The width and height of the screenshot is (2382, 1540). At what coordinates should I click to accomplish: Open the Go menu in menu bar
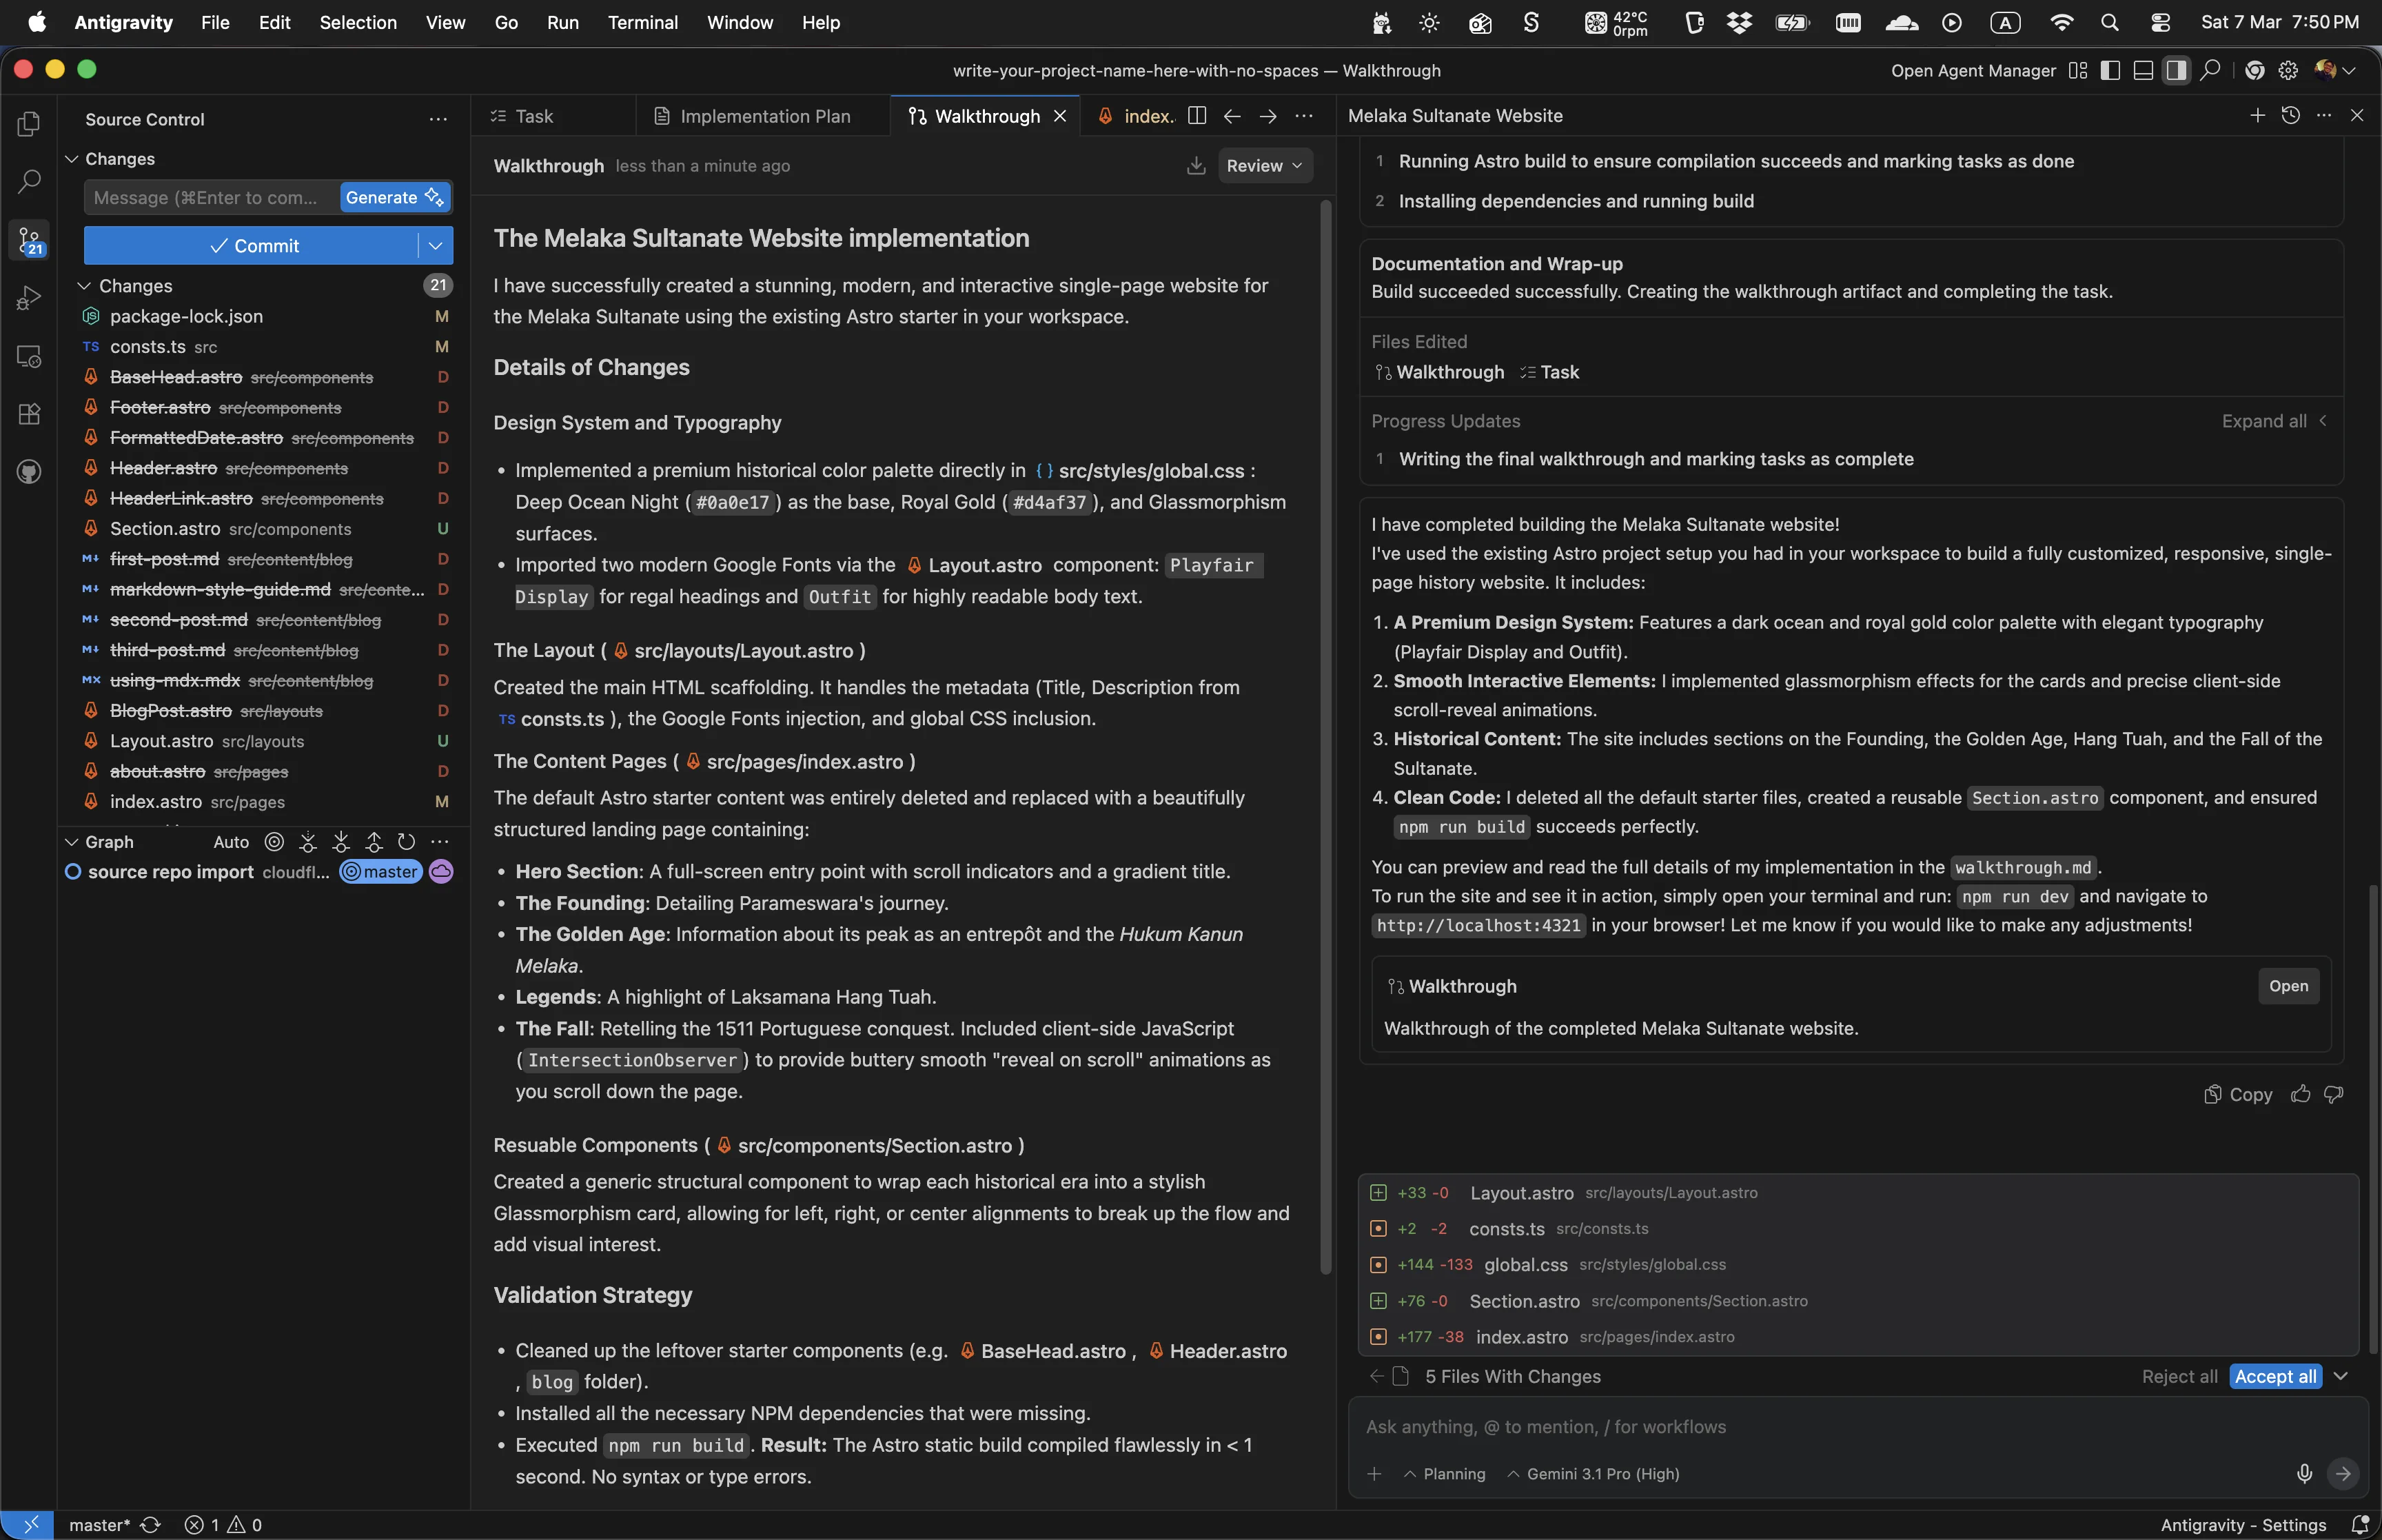(x=506, y=22)
